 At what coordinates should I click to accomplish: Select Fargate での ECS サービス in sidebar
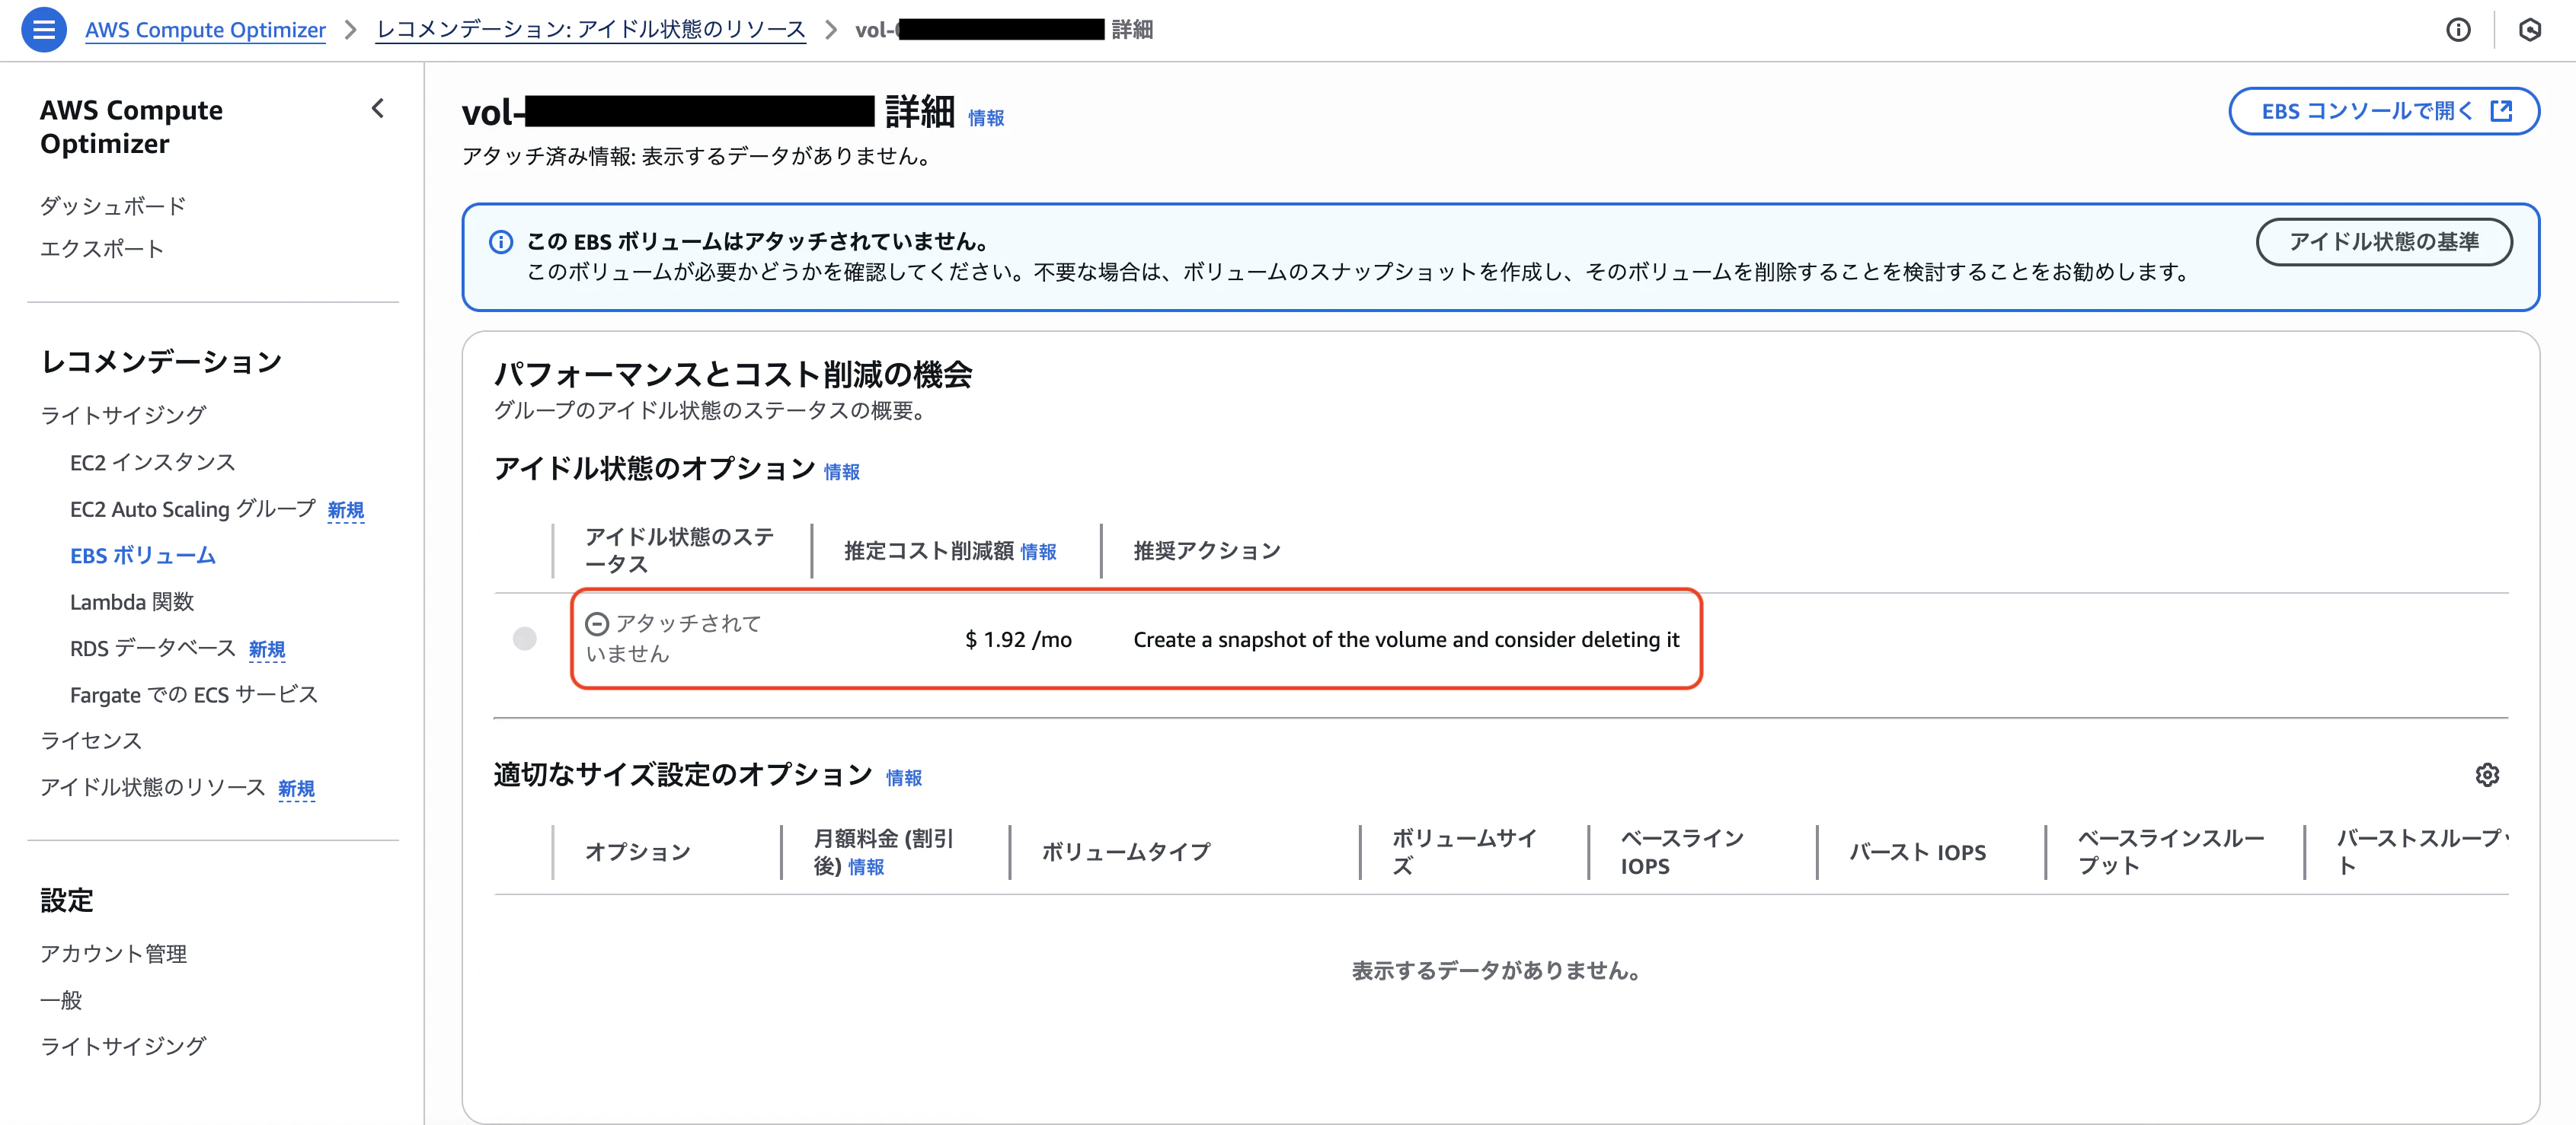(194, 694)
